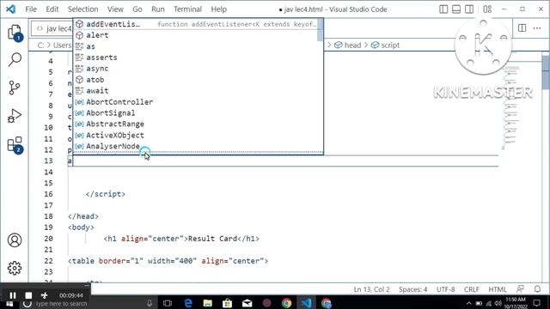Open the File menu
550x309 pixels.
[31, 9]
